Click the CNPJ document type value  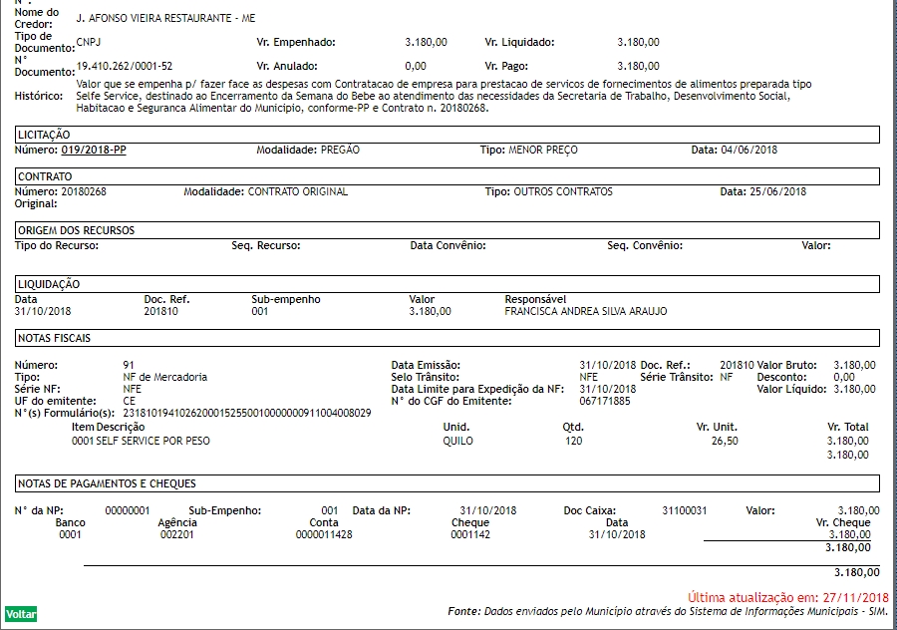pyautogui.click(x=88, y=42)
